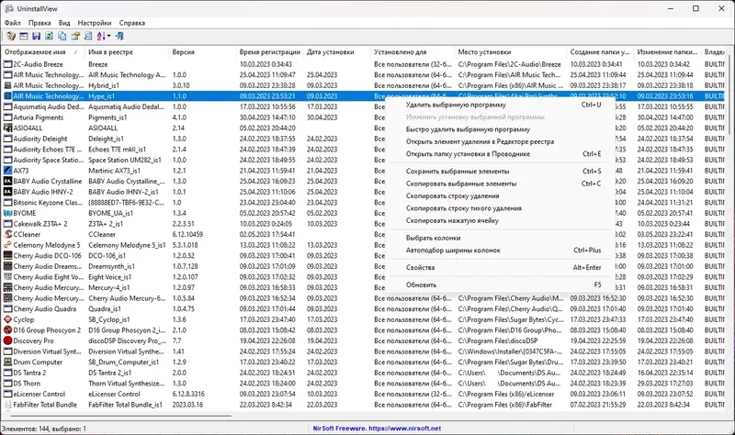Open the Вид menu
The height and width of the screenshot is (435, 735).
click(x=64, y=22)
